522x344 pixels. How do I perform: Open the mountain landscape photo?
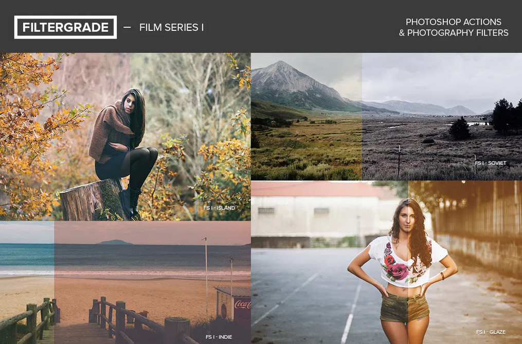[x=387, y=117]
